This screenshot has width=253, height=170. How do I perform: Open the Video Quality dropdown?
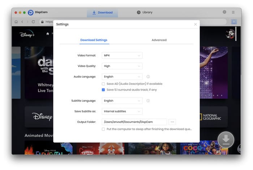click(x=122, y=66)
